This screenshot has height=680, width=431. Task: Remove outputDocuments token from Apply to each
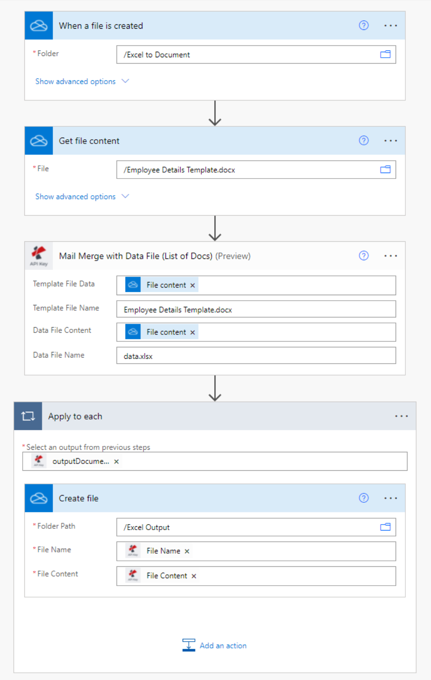pyautogui.click(x=117, y=462)
